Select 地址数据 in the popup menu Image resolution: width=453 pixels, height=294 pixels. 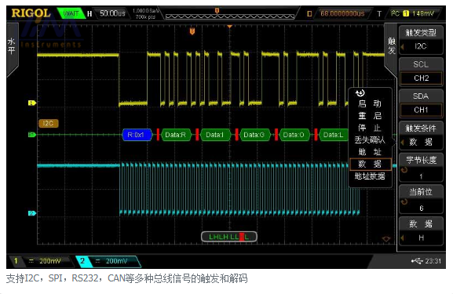click(x=370, y=176)
